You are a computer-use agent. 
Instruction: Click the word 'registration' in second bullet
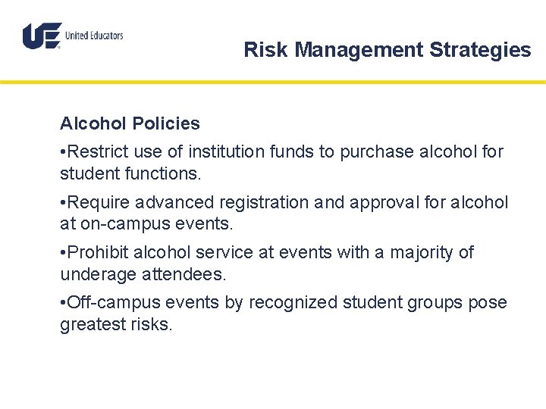pyautogui.click(x=264, y=203)
